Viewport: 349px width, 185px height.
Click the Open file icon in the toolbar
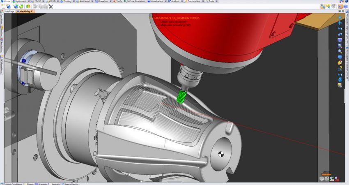tap(9, 7)
